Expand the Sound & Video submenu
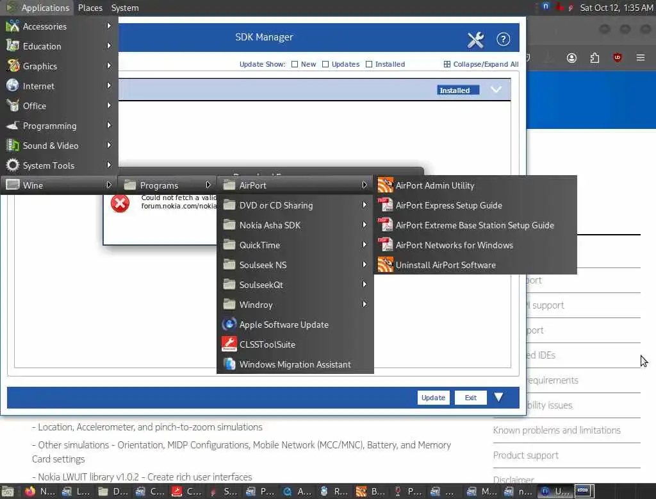 click(59, 146)
